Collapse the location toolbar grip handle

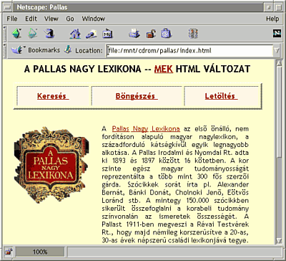point(4,50)
